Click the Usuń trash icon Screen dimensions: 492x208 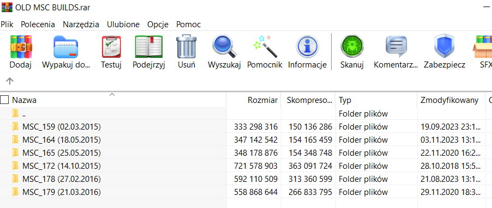[187, 47]
